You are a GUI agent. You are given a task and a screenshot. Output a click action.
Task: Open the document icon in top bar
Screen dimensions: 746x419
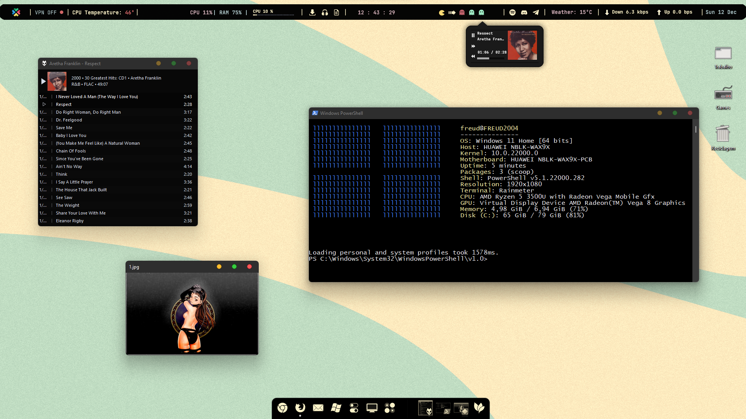click(x=336, y=12)
